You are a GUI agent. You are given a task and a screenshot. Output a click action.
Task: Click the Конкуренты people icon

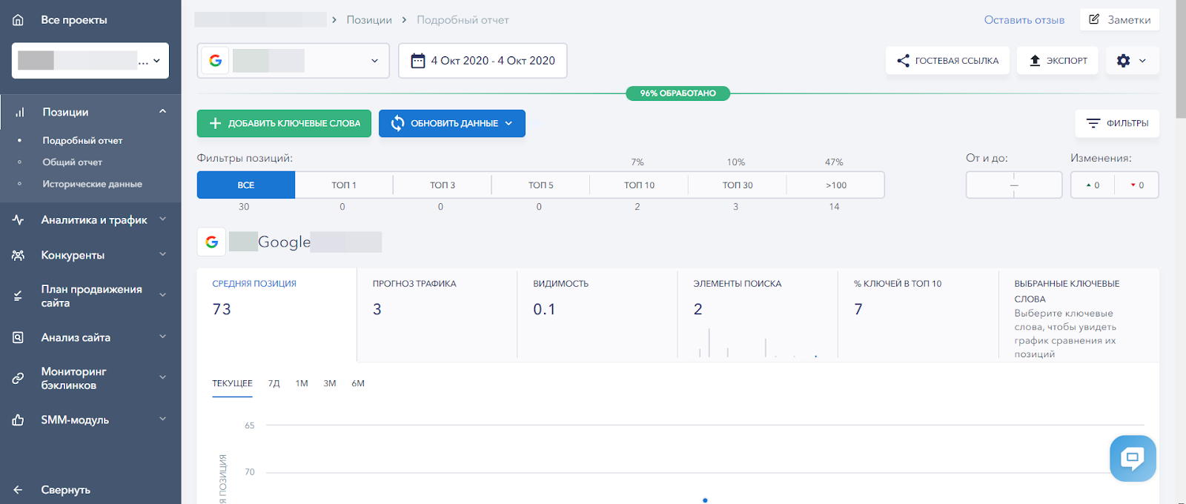pyautogui.click(x=18, y=255)
